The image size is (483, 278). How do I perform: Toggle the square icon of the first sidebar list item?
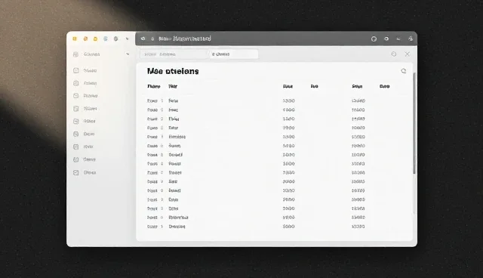(75, 70)
